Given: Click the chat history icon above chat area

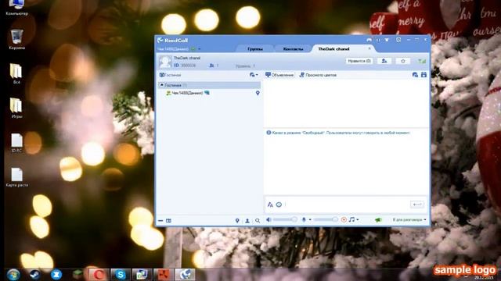Looking at the screenshot, I should (415, 75).
